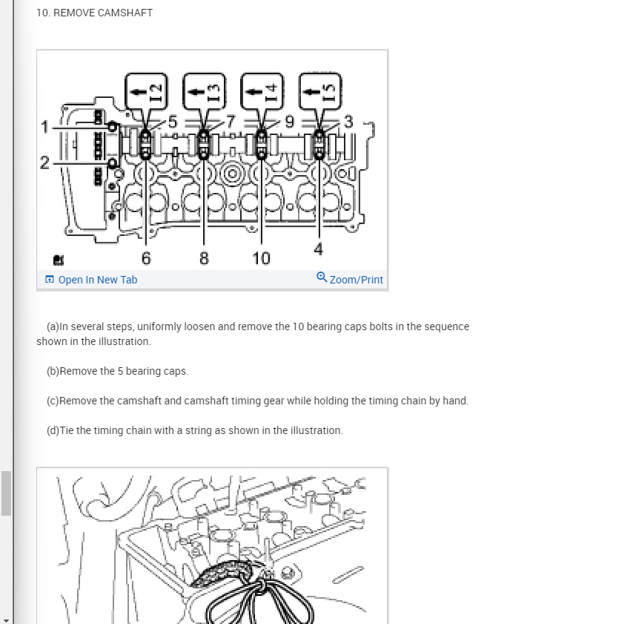
Task: Click the I5 arrow bearing cap label
Action: [320, 91]
